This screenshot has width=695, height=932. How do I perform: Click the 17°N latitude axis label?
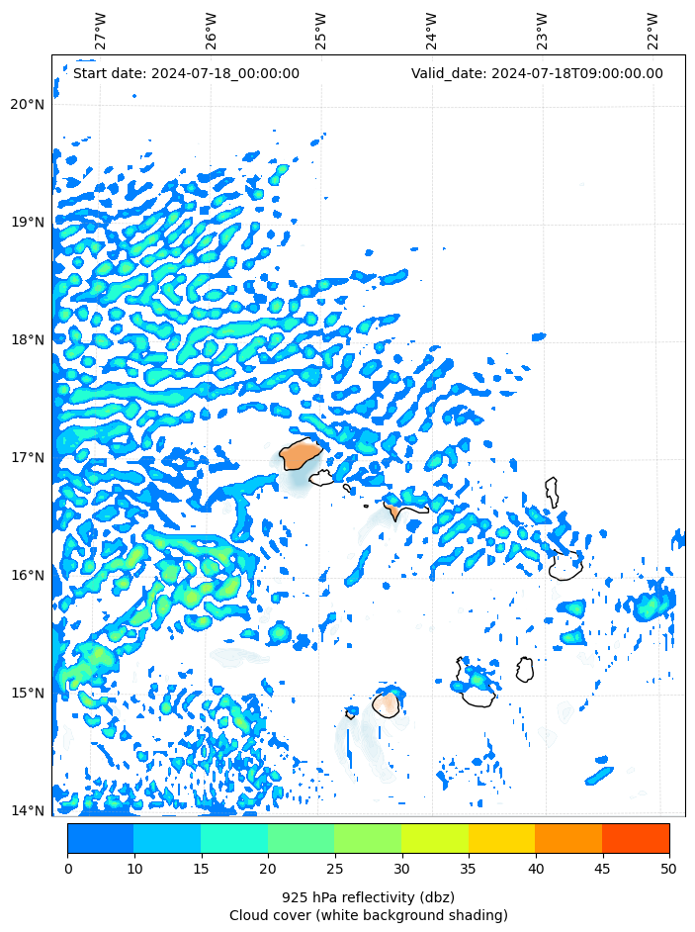[27, 458]
